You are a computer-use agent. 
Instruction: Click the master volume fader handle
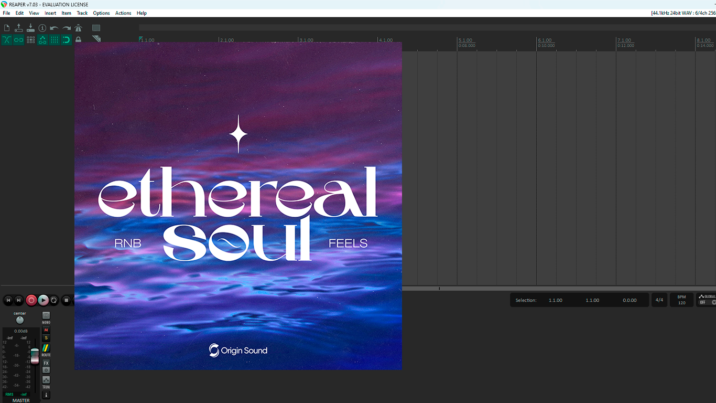(35, 355)
